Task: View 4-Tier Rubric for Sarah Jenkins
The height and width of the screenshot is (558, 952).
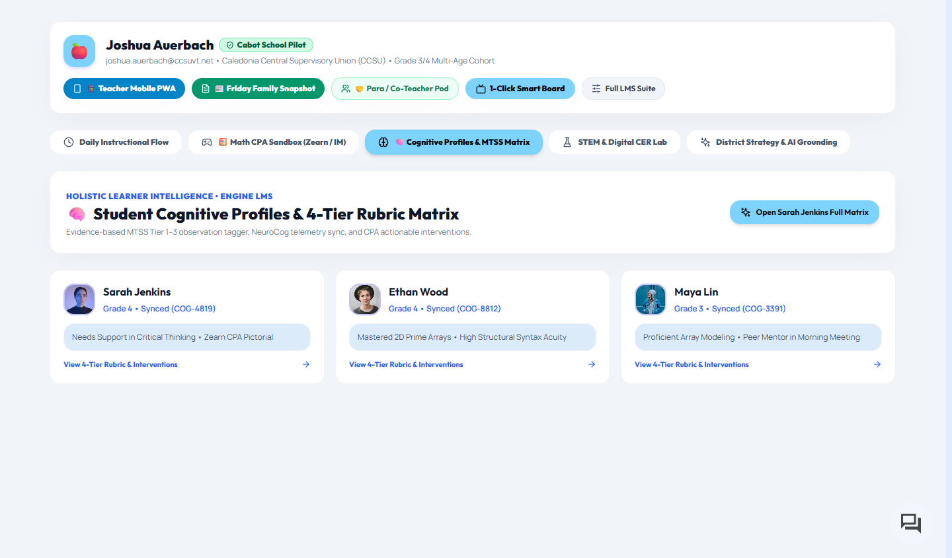Action: (120, 364)
